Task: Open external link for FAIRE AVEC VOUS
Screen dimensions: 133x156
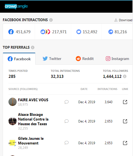Action: (125, 102)
